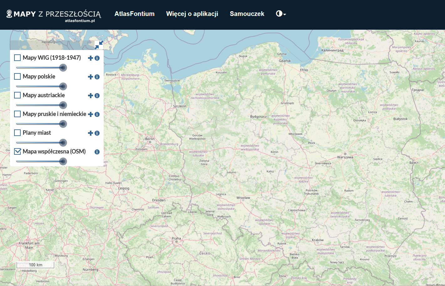445x286 pixels.
Task: Click the Mapy austriackie label
Action: pyautogui.click(x=44, y=95)
